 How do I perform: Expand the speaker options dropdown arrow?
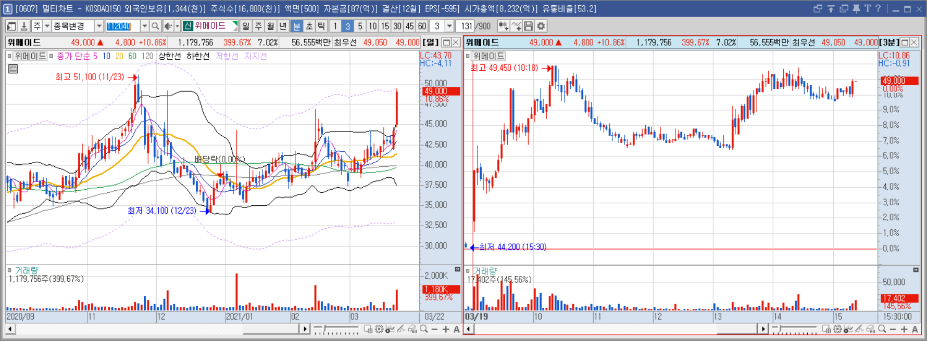click(177, 26)
